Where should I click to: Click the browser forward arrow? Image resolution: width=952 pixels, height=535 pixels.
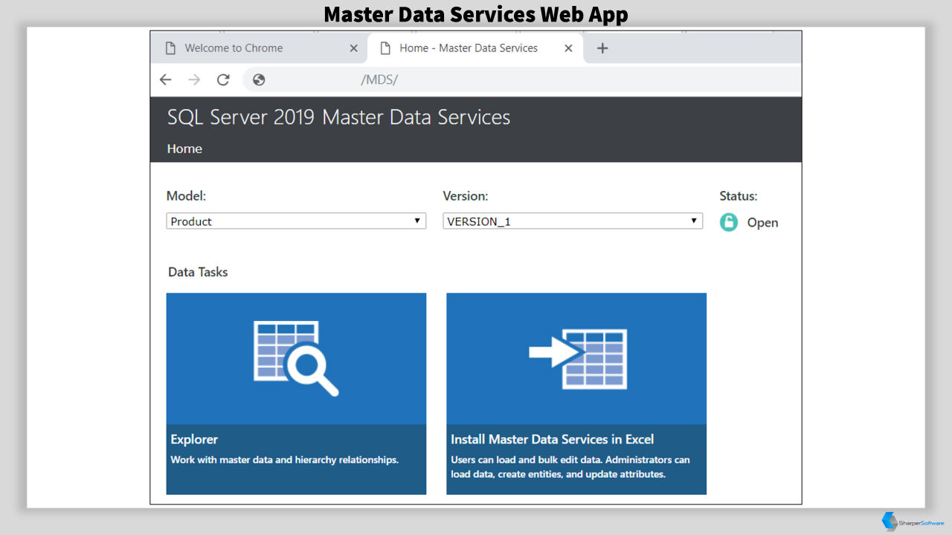pos(194,80)
